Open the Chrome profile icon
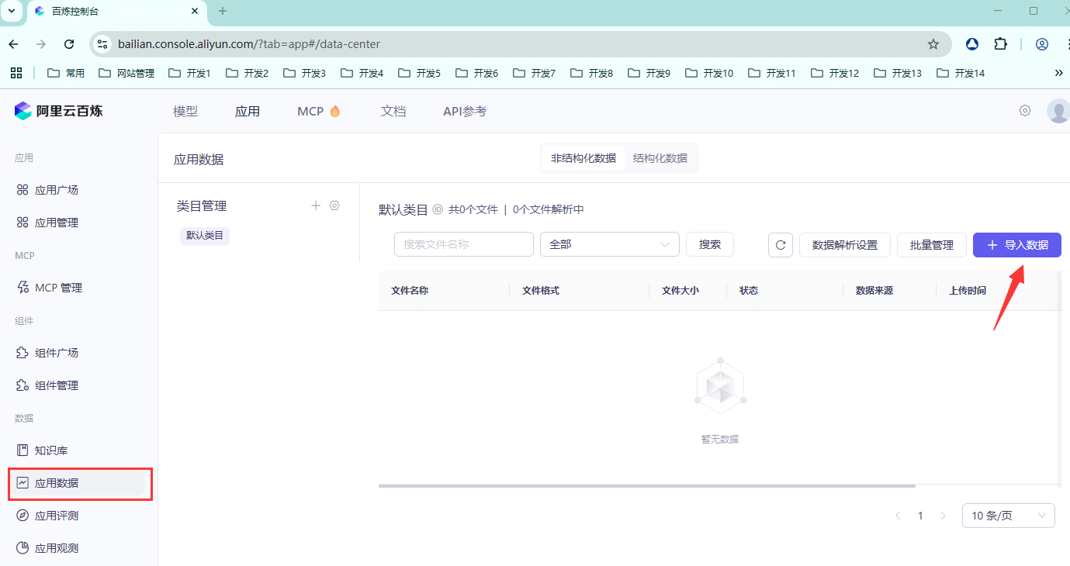 (1042, 44)
